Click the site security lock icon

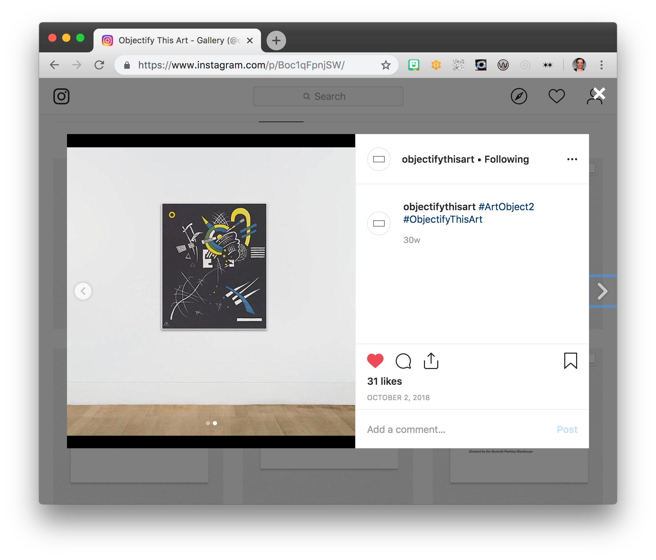coord(127,65)
